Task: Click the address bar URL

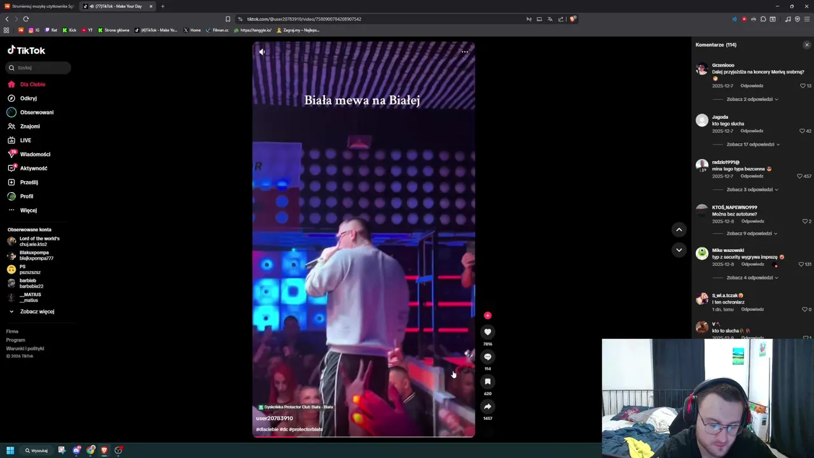Action: pos(304,19)
